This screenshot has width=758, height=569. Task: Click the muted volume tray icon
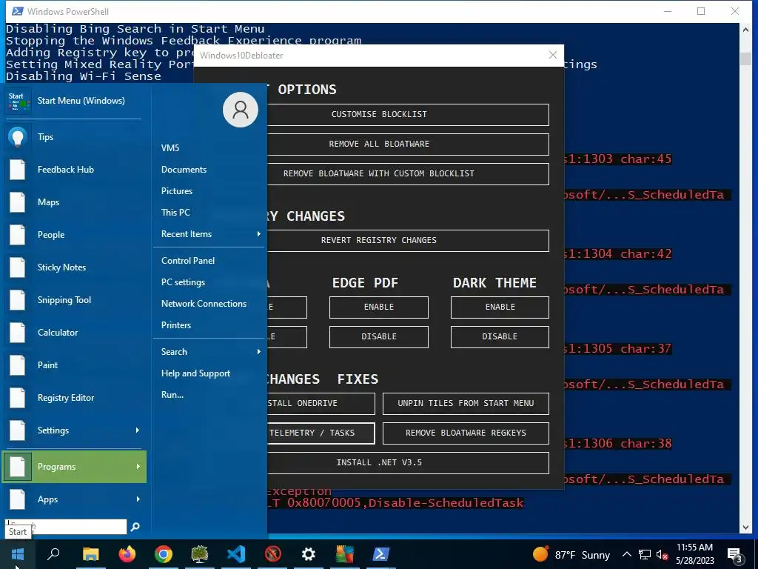[x=662, y=554]
